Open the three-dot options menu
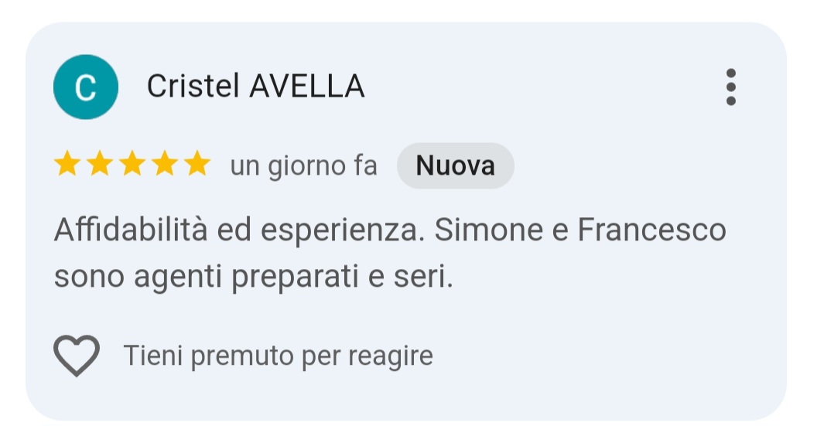The image size is (824, 426). point(730,87)
